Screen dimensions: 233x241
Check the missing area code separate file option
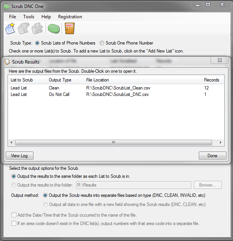tap(14, 223)
